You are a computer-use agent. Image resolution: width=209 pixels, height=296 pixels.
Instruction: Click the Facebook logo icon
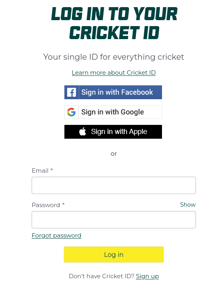[72, 92]
